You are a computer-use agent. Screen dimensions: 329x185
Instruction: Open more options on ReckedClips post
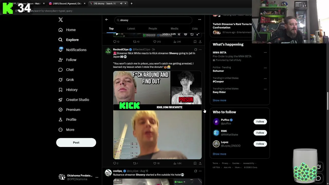click(200, 50)
